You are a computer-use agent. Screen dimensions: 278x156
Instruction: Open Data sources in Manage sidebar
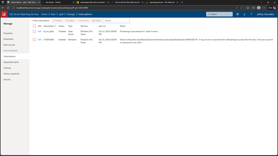pyautogui.click(x=9, y=45)
